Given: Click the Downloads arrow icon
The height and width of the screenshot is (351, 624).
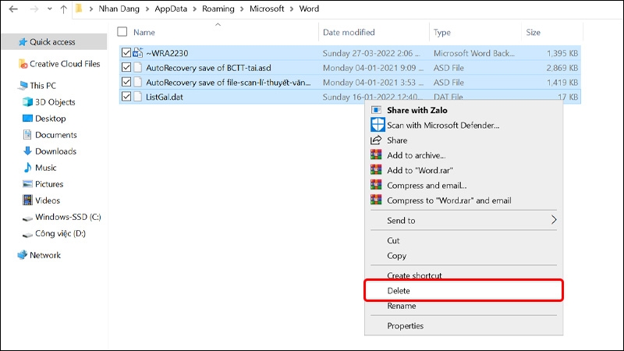Looking at the screenshot, I should 27,151.
